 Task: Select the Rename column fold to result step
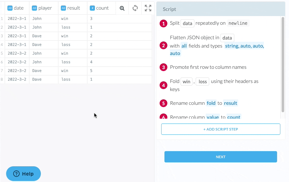click(203, 103)
